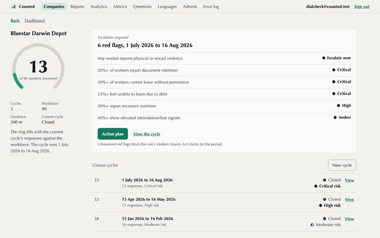380x238 pixels.
Task: Click the Counted bar-chart logo icon
Action: click(x=13, y=6)
